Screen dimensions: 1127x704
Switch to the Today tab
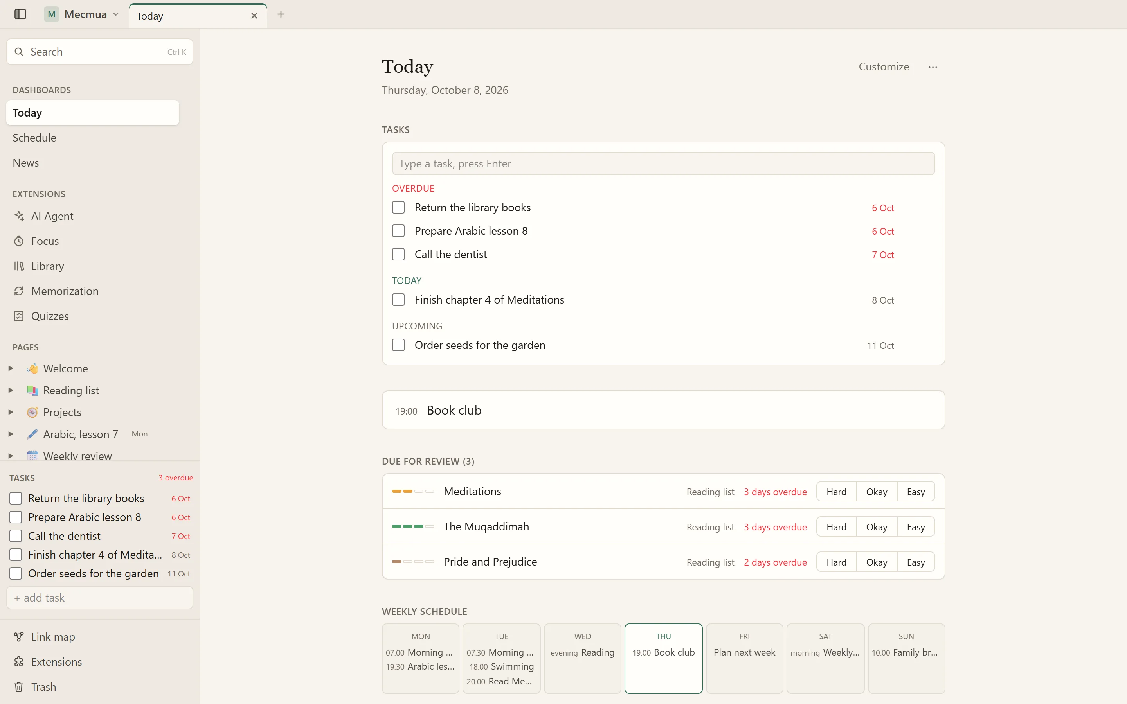(x=198, y=16)
